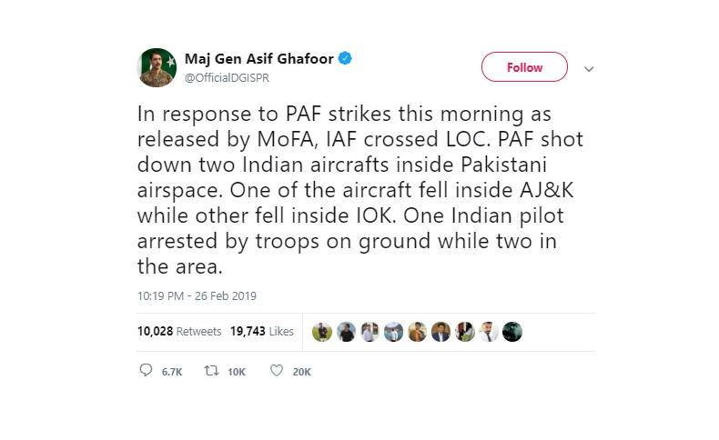Viewport: 719px width, 440px height.
Task: Open the @OfficialDGISPR handle link
Action: [x=227, y=78]
